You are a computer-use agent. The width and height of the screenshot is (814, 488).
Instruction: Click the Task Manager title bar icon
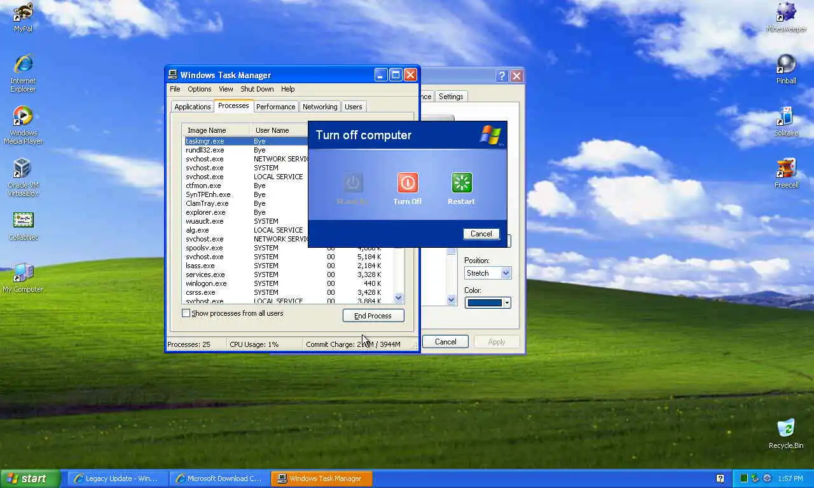coord(172,74)
